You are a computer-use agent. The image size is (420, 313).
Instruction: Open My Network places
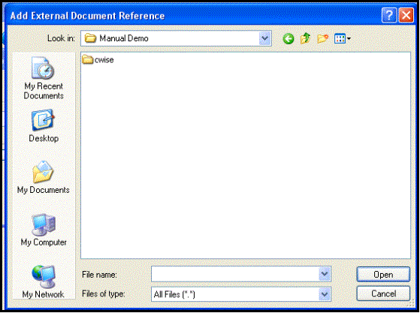click(x=43, y=281)
